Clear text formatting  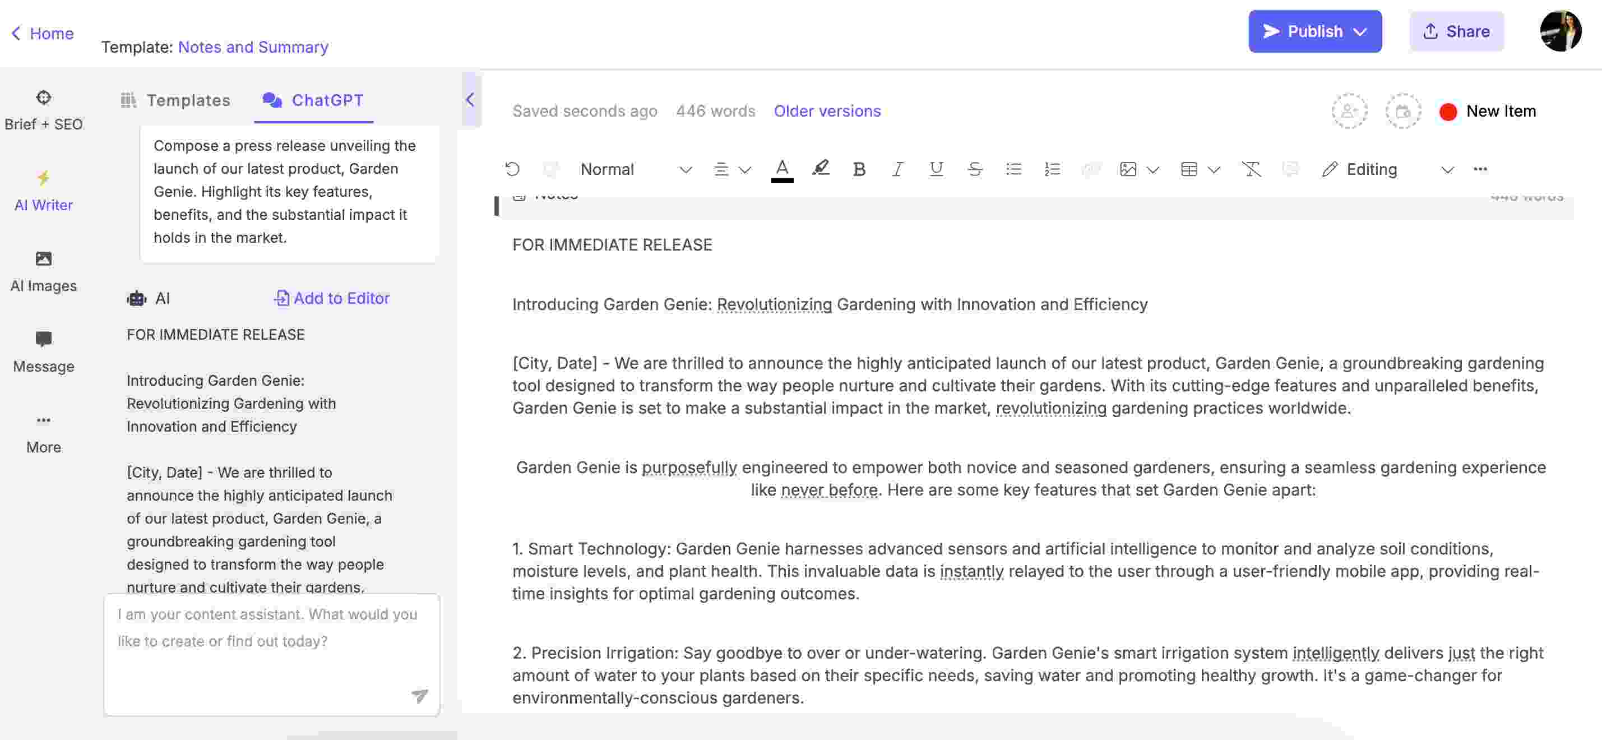(1251, 169)
